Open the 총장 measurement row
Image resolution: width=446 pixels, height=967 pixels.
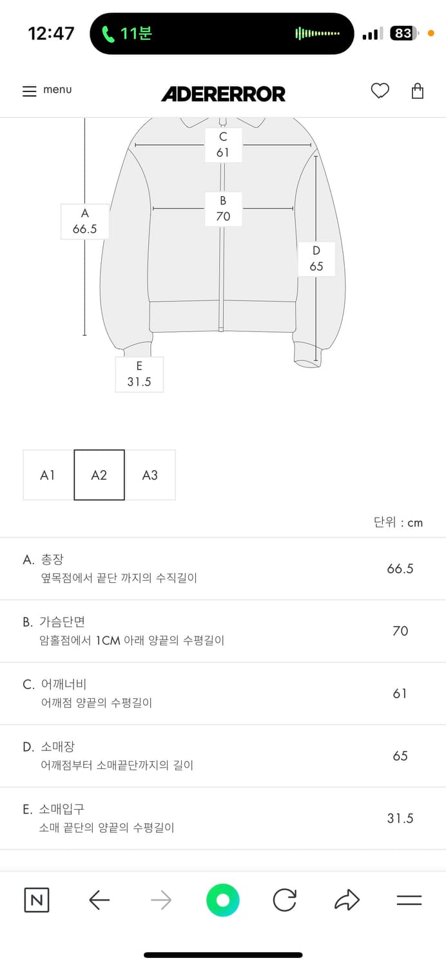(222, 568)
